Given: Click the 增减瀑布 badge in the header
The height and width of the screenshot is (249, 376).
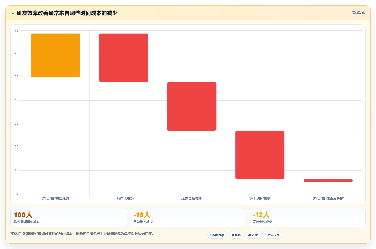Looking at the screenshot, I should (x=358, y=13).
